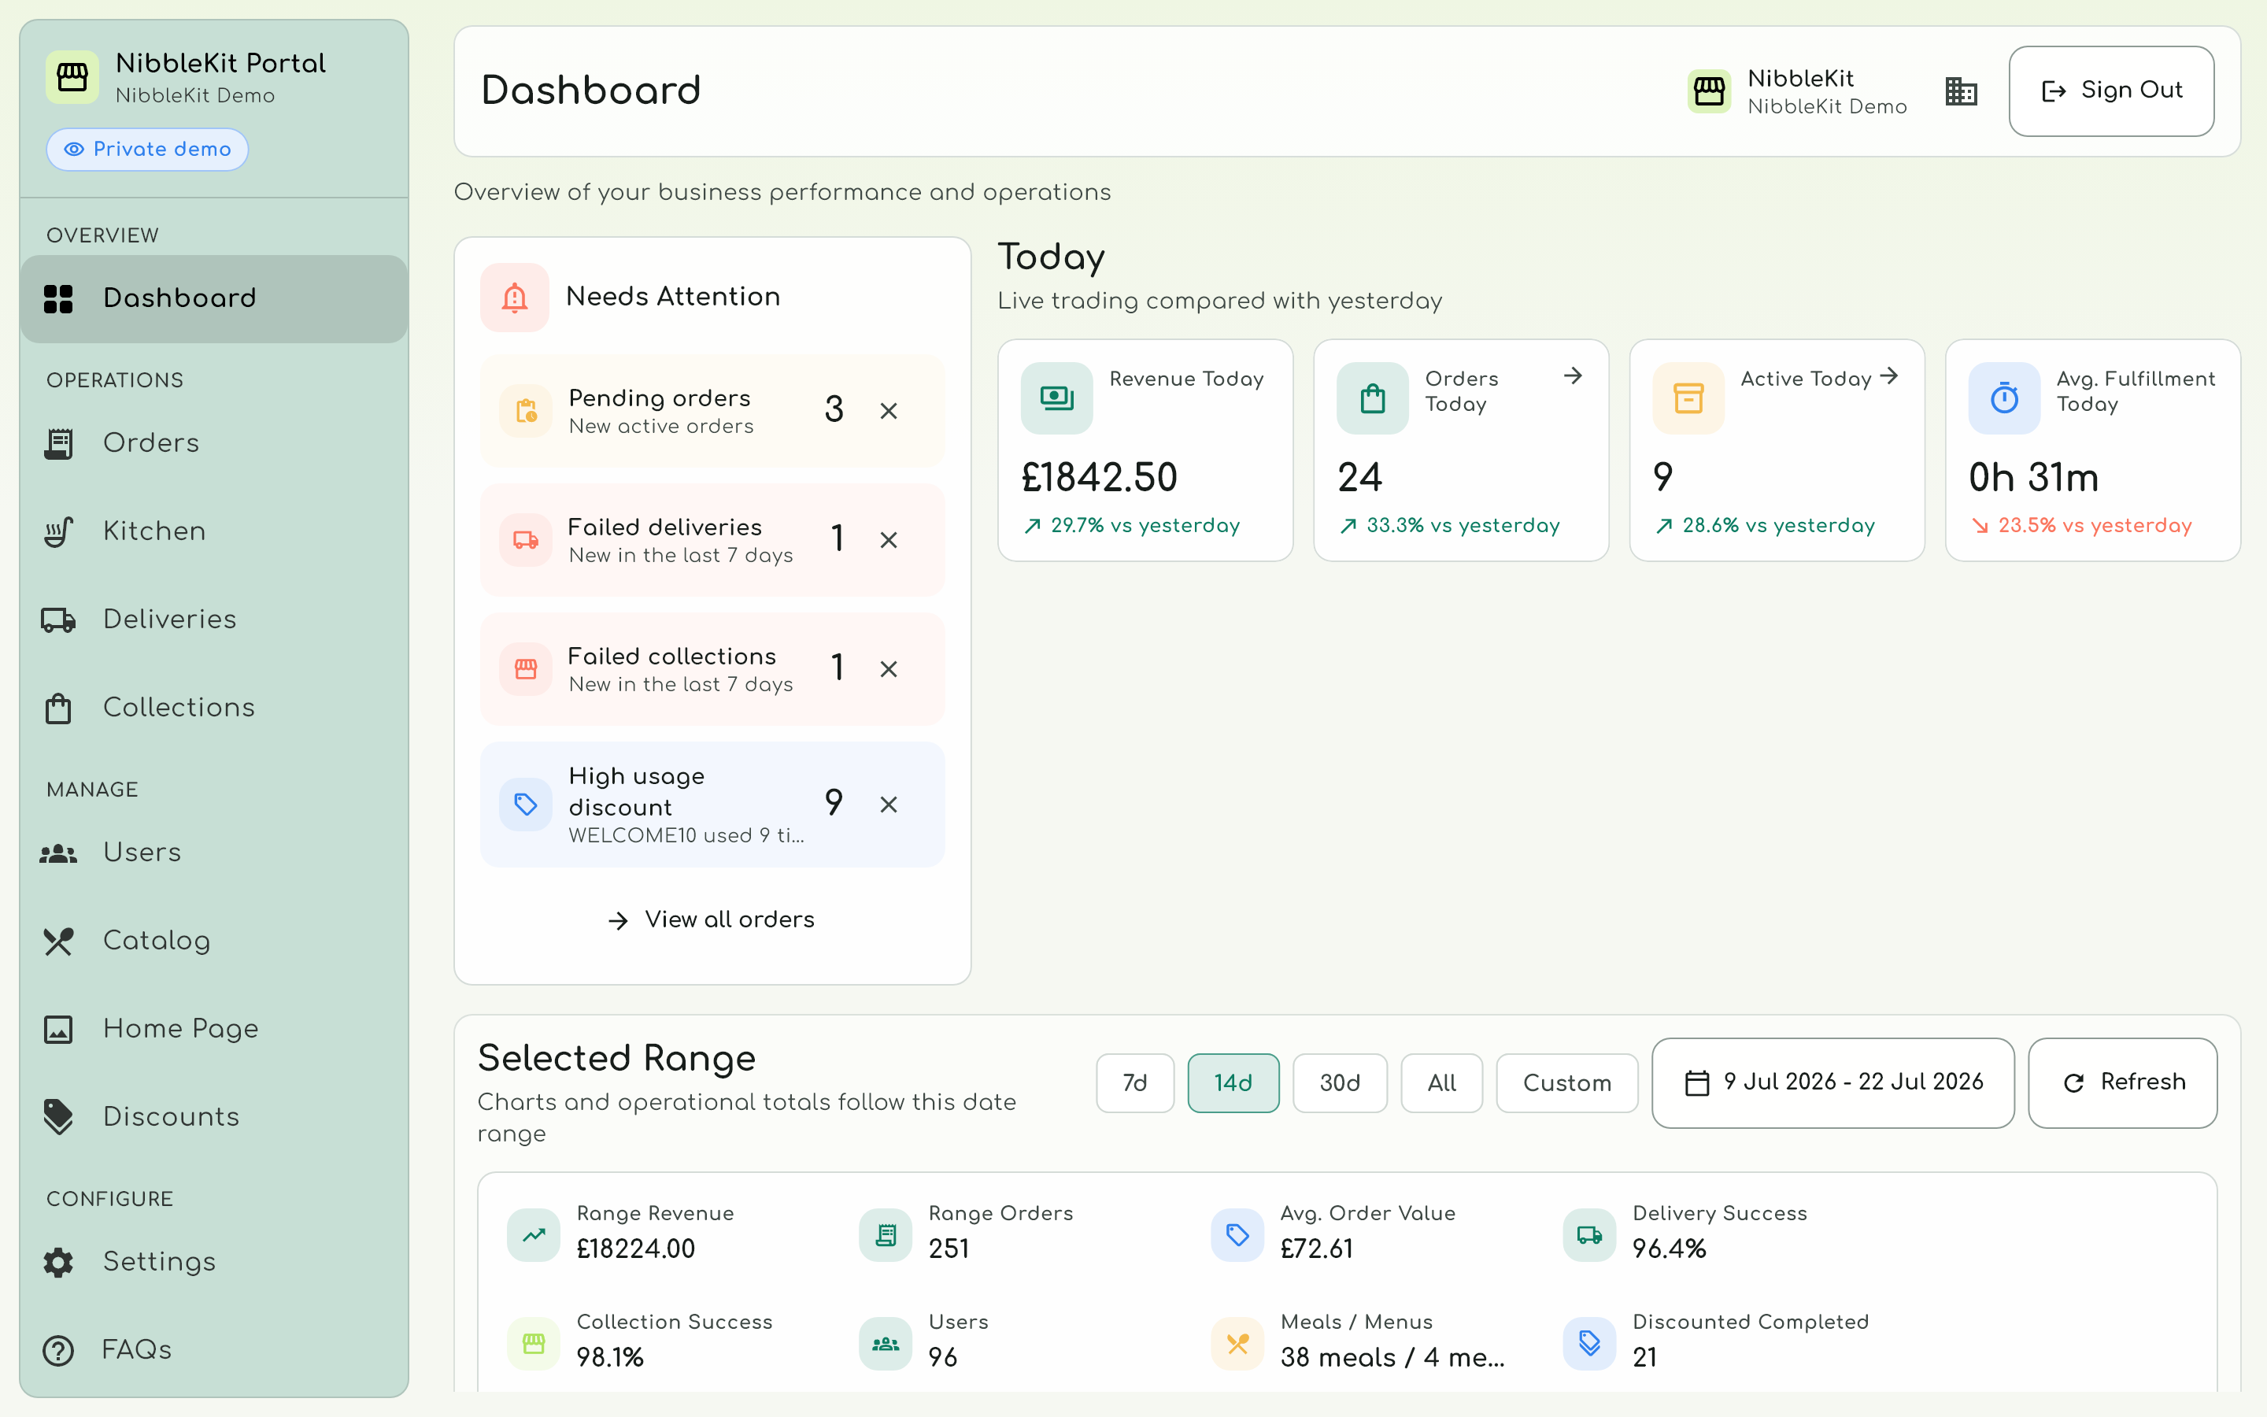Select the 7d range
Viewport: 2267px width, 1417px height.
click(x=1134, y=1082)
